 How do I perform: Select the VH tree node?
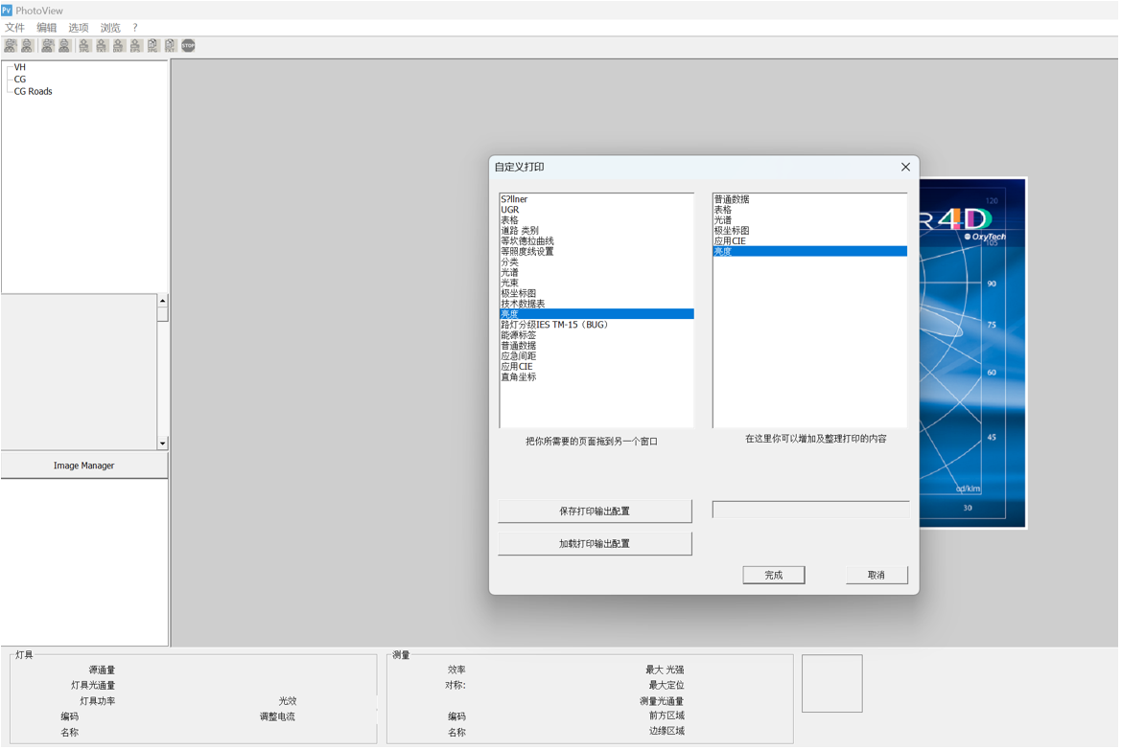(20, 67)
